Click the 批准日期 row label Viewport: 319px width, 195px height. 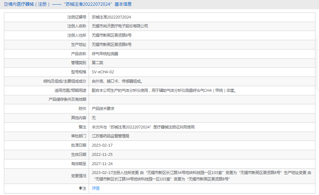79,145
